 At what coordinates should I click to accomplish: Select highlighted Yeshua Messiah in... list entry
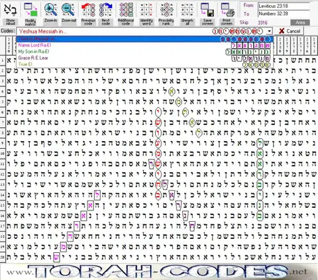(145, 39)
